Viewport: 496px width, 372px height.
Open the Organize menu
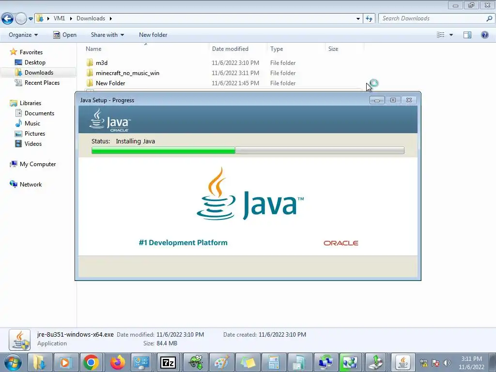(23, 35)
